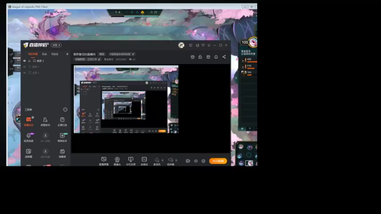Viewport: 381px width, 214px height.
Task: Open notifications via the bell icon
Action: pyautogui.click(x=216, y=57)
